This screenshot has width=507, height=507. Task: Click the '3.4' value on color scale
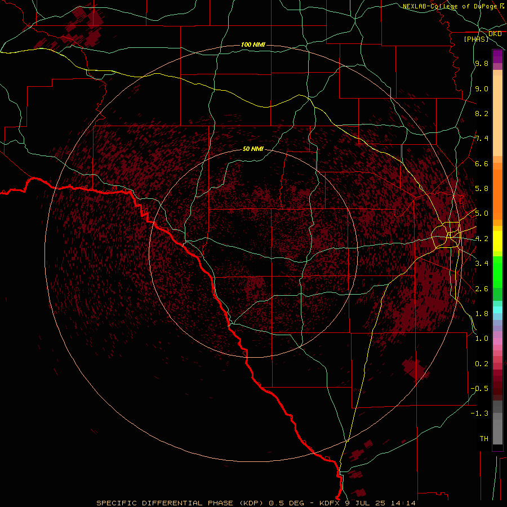coord(482,264)
